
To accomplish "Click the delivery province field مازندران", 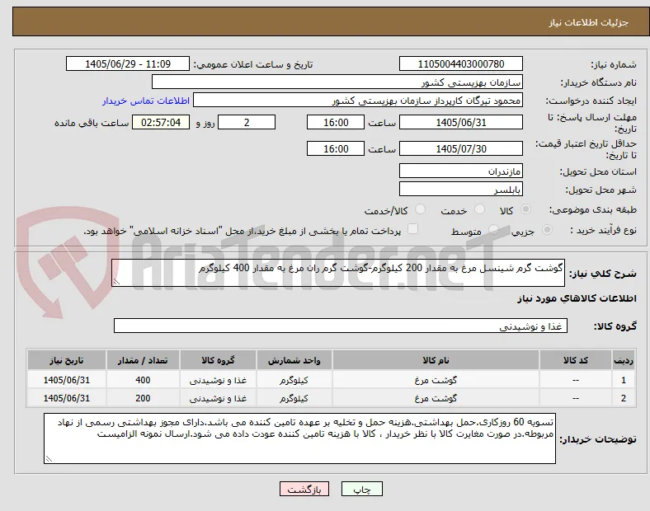I will pyautogui.click(x=461, y=171).
